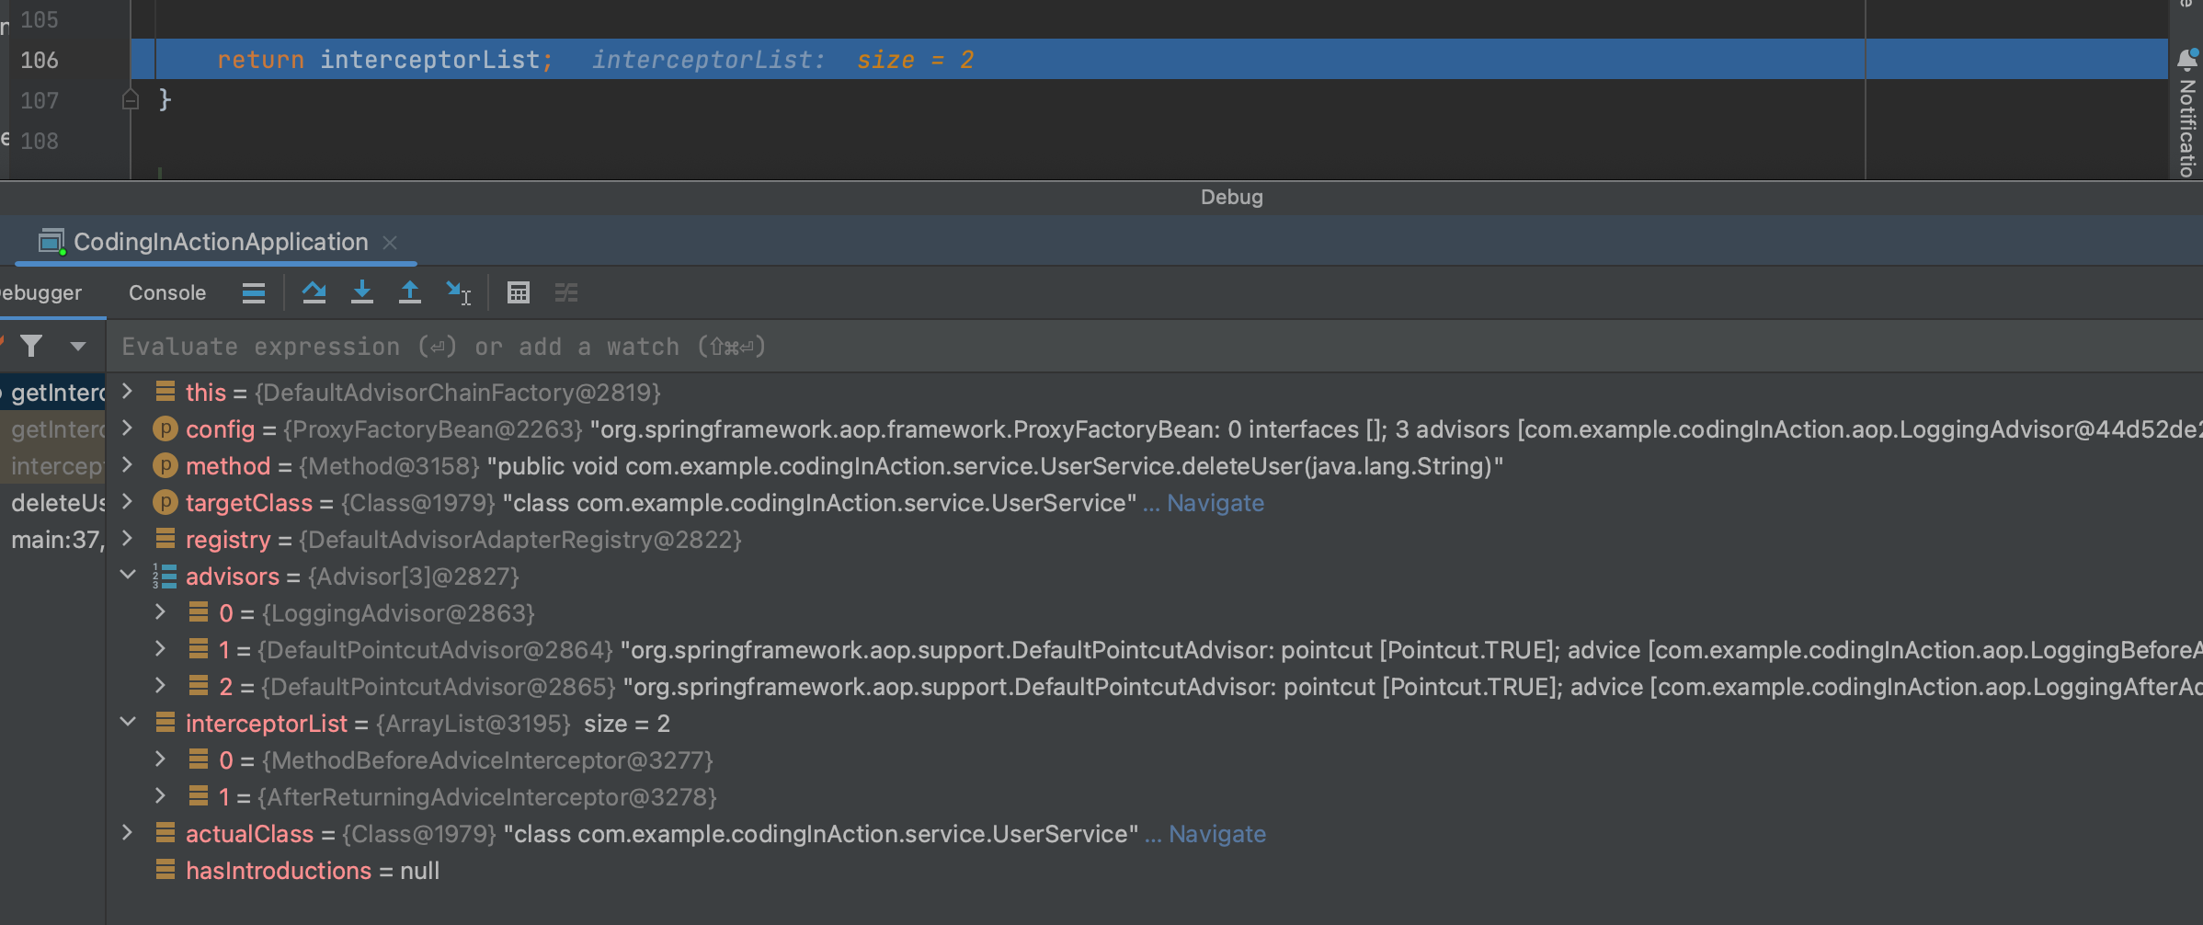This screenshot has width=2203, height=925.
Task: Open the Notifications bell icon
Action: pos(2187,61)
